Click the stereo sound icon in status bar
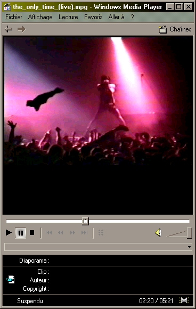This screenshot has width=196, height=309. 184,300
